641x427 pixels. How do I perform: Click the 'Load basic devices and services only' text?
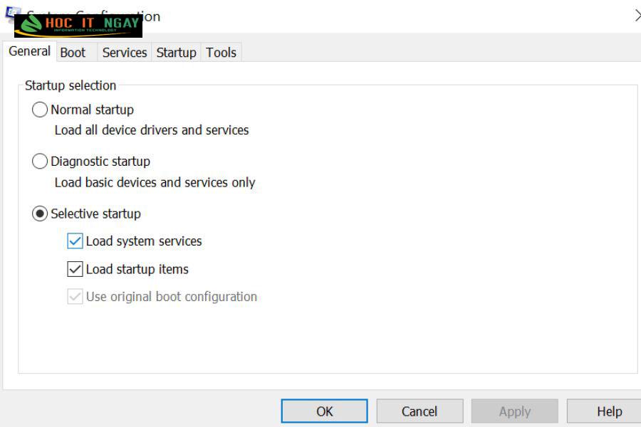(155, 182)
